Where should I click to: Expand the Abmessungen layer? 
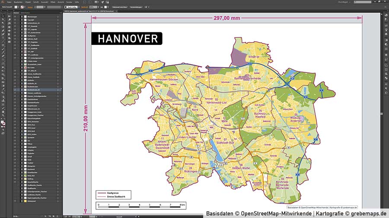21,17
